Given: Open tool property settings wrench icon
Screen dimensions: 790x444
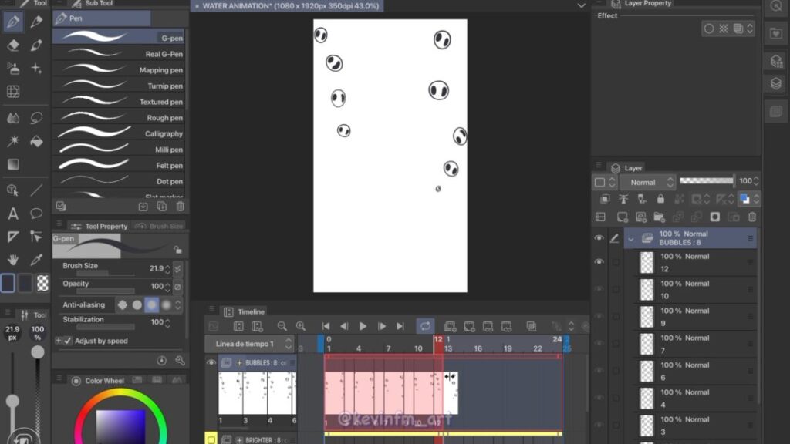Looking at the screenshot, I should tap(180, 361).
